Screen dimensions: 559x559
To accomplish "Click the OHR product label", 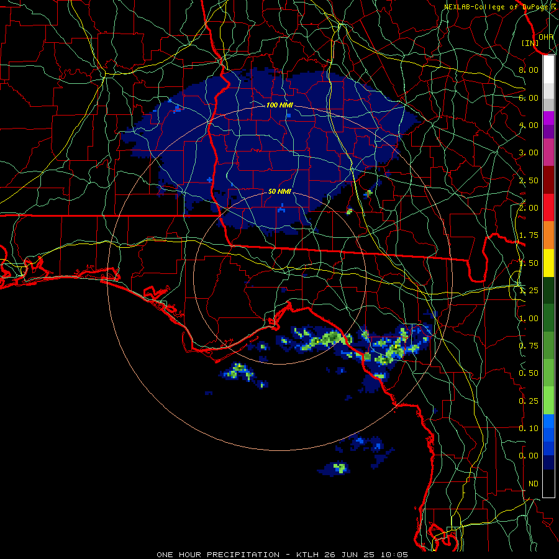I will coord(546,37).
